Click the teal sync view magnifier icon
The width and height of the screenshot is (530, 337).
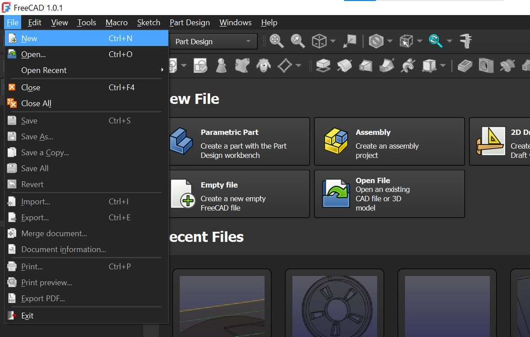(436, 41)
